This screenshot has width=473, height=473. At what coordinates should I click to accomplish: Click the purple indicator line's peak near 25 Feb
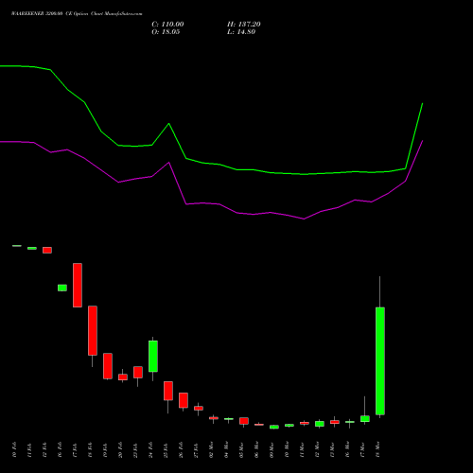(x=169, y=163)
